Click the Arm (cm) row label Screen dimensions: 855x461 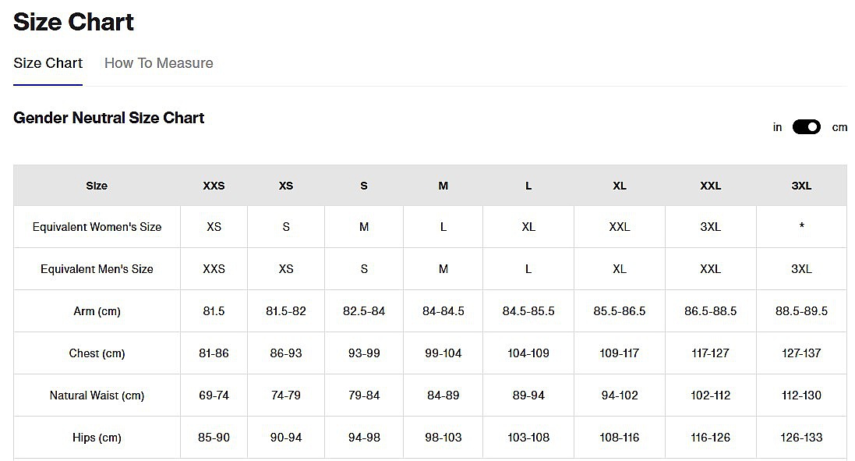tap(97, 311)
